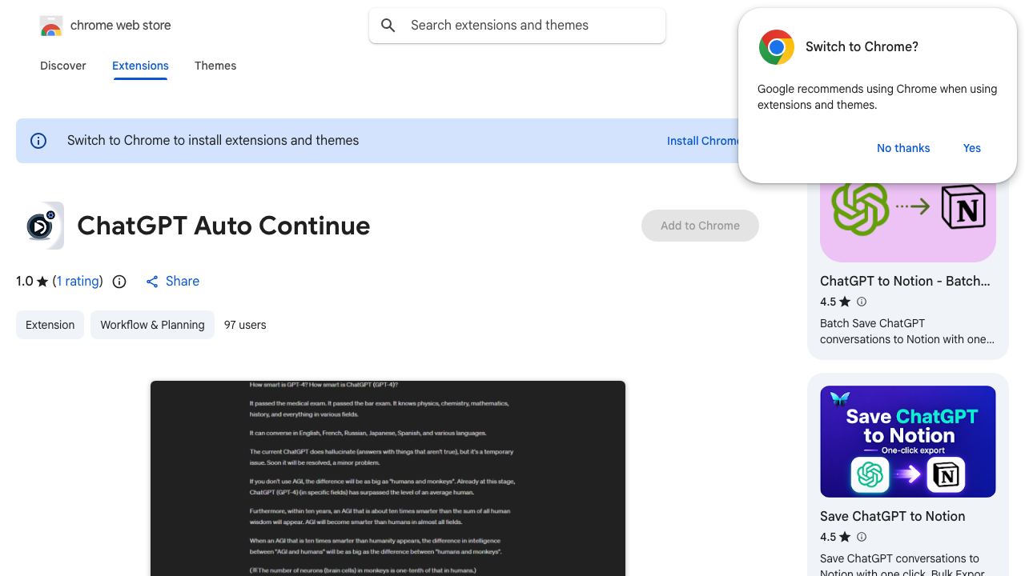Focus the Search extensions and themes field
This screenshot has height=576, width=1025.
pyautogui.click(x=517, y=26)
